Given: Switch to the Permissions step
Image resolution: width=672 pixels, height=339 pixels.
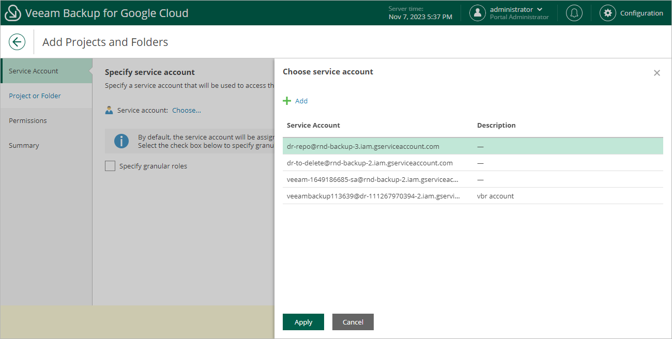Looking at the screenshot, I should pyautogui.click(x=28, y=120).
